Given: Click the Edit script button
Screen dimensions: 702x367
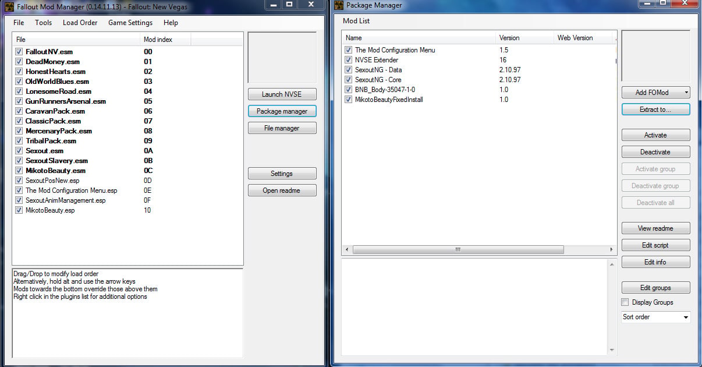Looking at the screenshot, I should coord(655,245).
